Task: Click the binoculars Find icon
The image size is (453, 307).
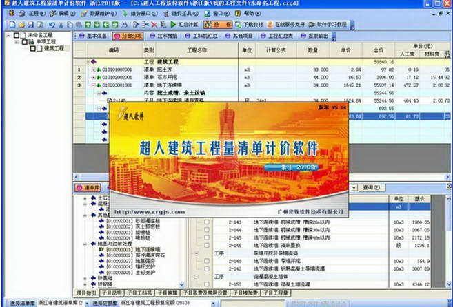Action: click(x=124, y=25)
